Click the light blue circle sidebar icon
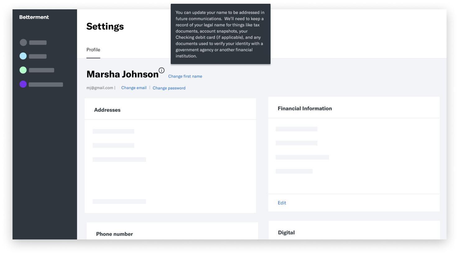Screen dimensions: 459x255 tap(23, 56)
